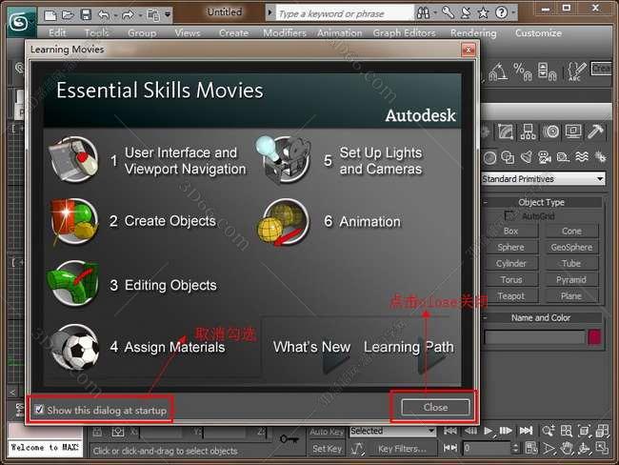Click the Angle Snap toggle icon
Viewport: 619px width, 465px height.
click(498, 71)
